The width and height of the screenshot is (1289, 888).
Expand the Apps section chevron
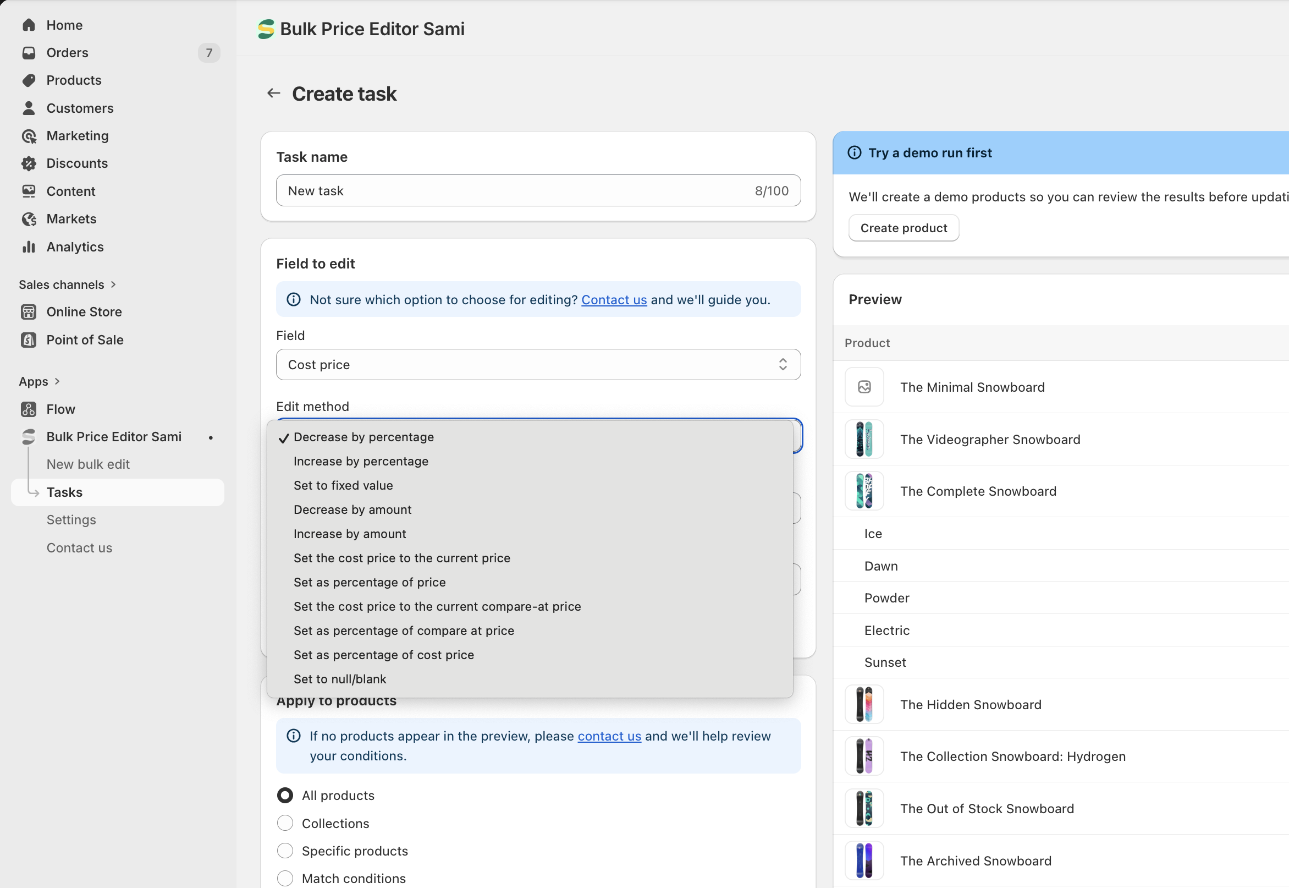(57, 381)
